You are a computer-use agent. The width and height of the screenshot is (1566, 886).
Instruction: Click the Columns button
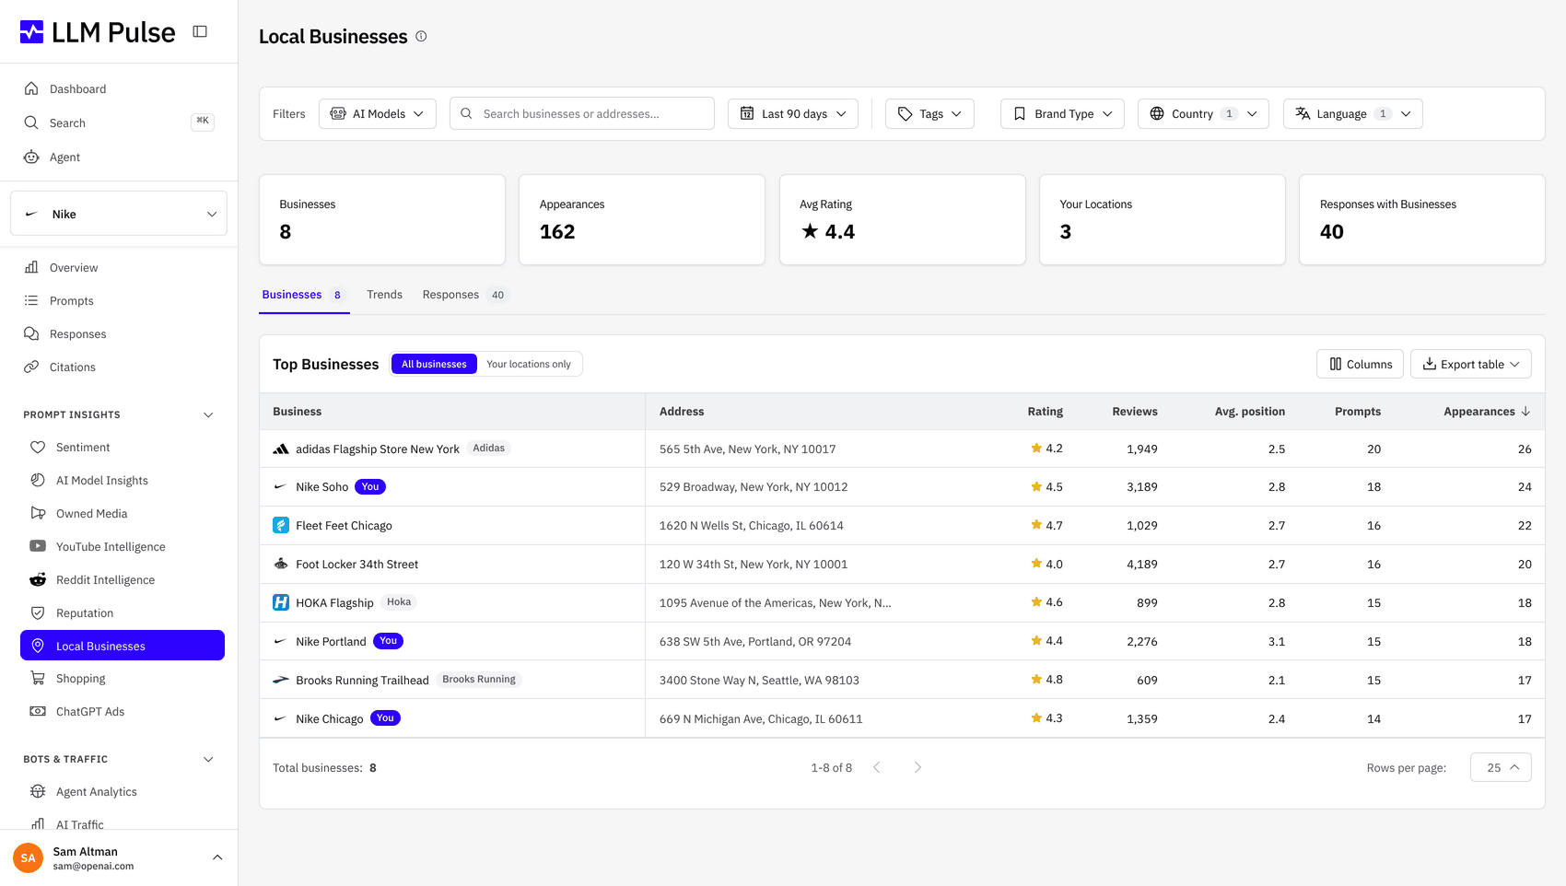[x=1360, y=365]
